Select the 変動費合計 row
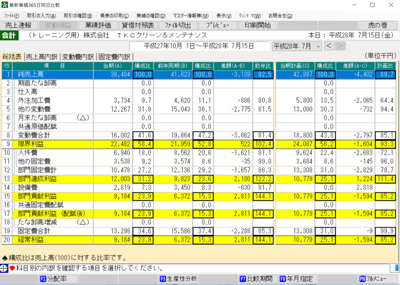Screen dimensions: 400x285 pyautogui.click(x=199, y=135)
